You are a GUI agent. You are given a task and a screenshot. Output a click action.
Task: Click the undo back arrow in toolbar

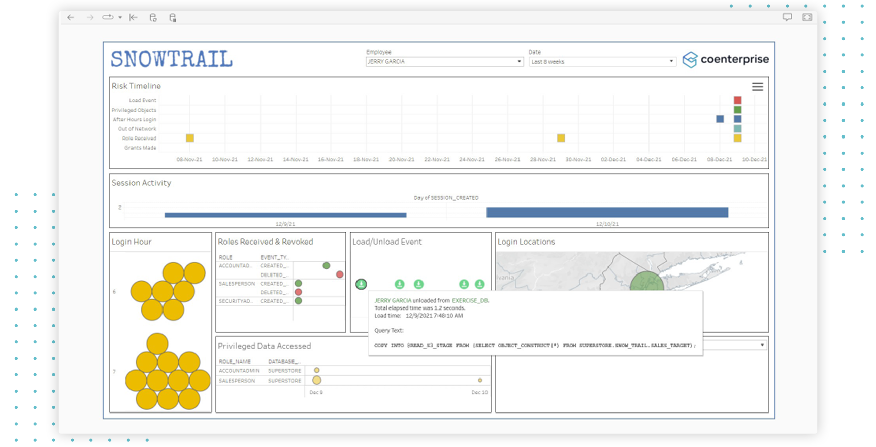pyautogui.click(x=71, y=17)
